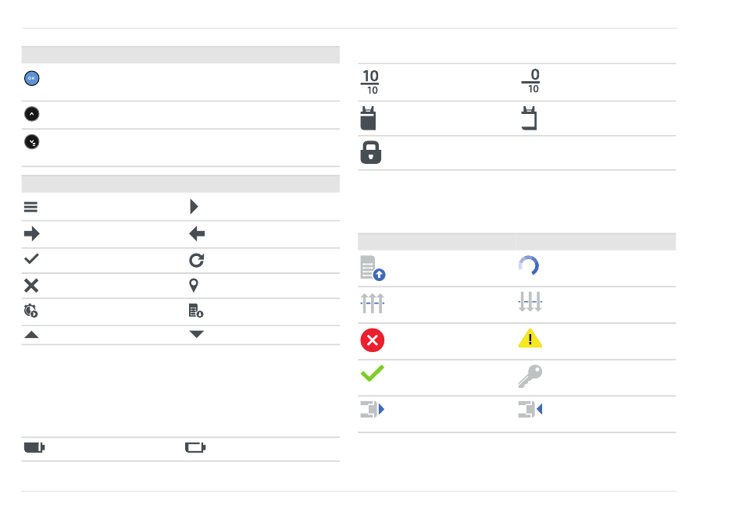Click the filled battery icon

click(34, 448)
